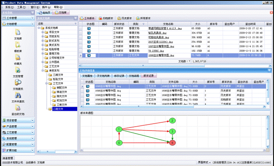This screenshot has width=274, height=166.
Task: Open the 1698出水嘴零件图.dwg link in top table
Action: point(161,55)
